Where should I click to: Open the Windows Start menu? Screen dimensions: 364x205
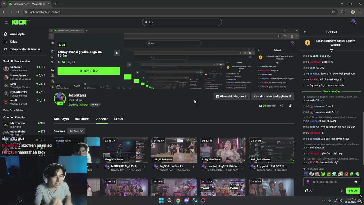pyautogui.click(x=161, y=200)
